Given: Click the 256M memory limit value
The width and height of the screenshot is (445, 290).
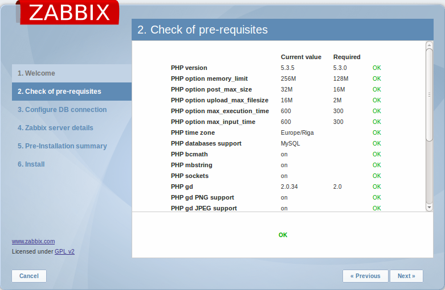Looking at the screenshot, I should (x=288, y=78).
